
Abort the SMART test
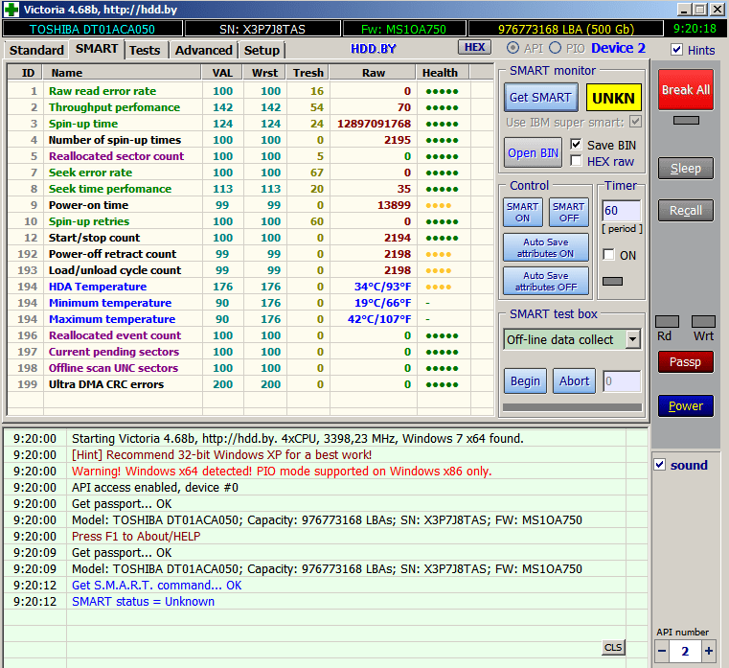574,381
